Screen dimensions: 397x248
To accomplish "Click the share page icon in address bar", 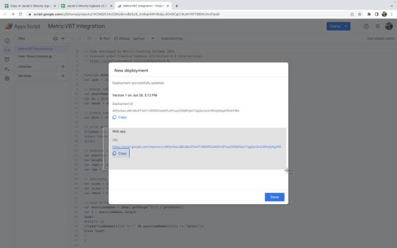I will click(352, 14).
